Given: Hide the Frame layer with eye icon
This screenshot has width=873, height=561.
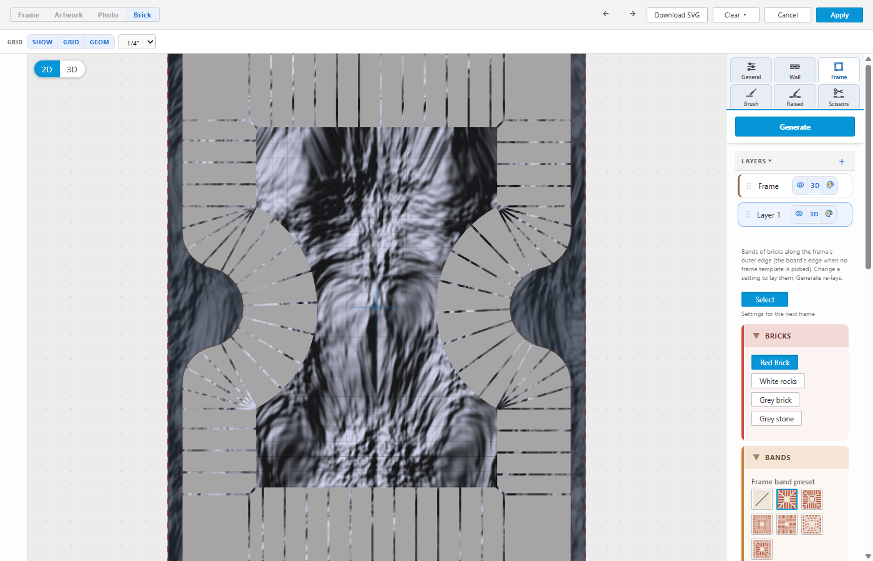Looking at the screenshot, I should 800,185.
